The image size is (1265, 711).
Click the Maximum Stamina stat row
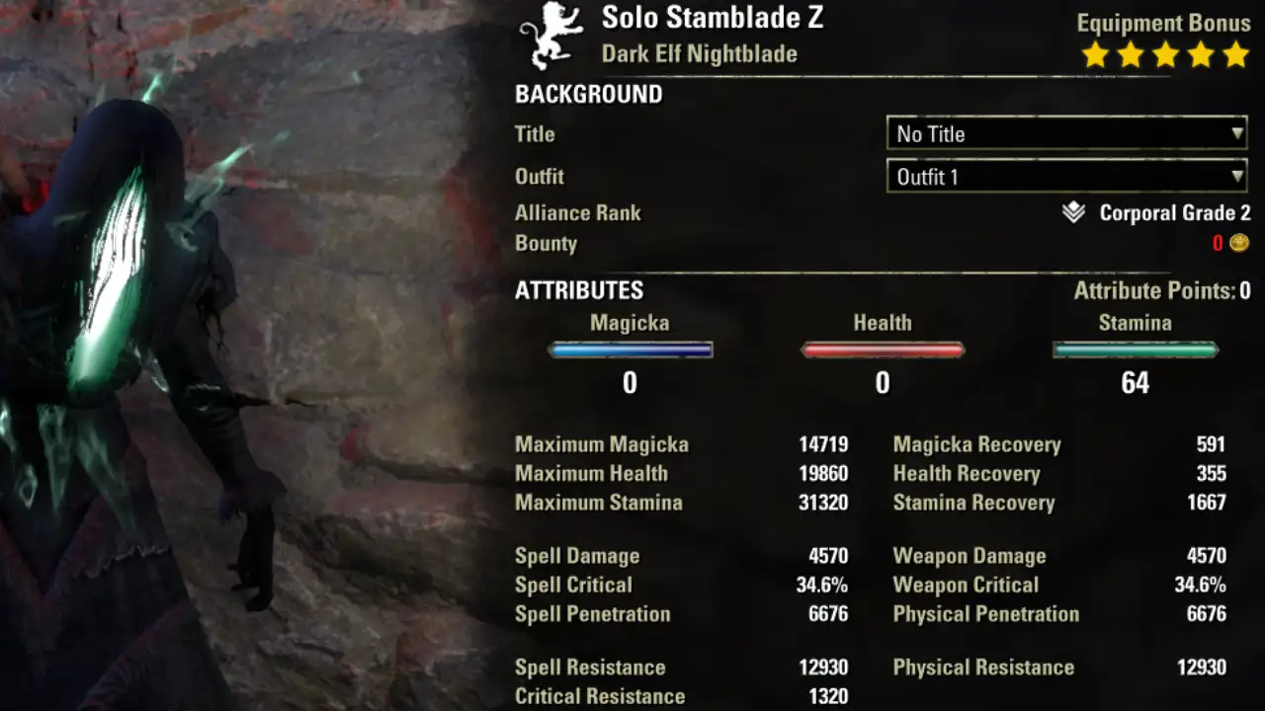coord(682,503)
